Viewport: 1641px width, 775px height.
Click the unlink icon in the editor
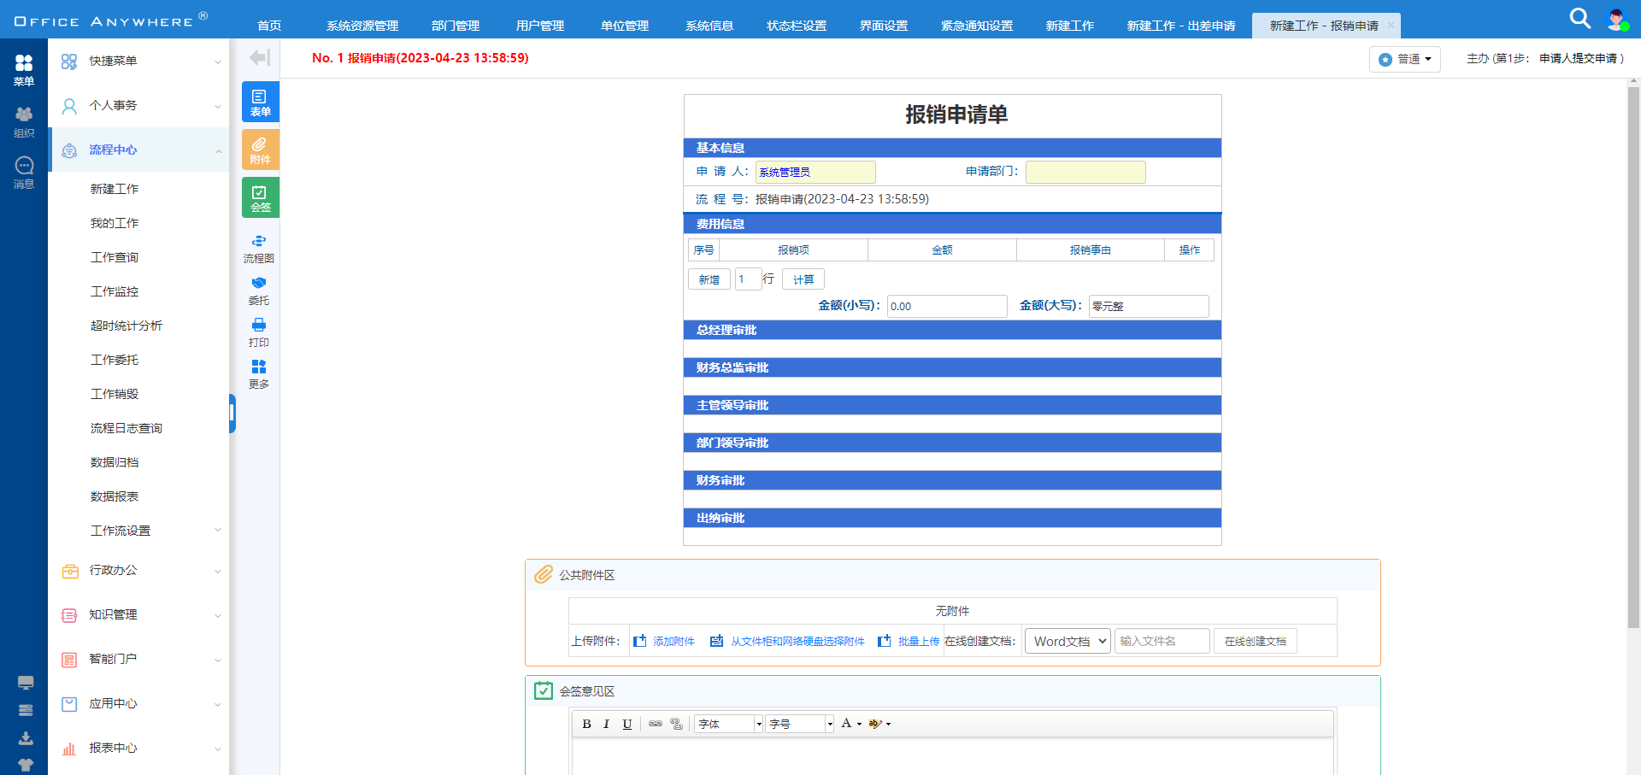(677, 724)
